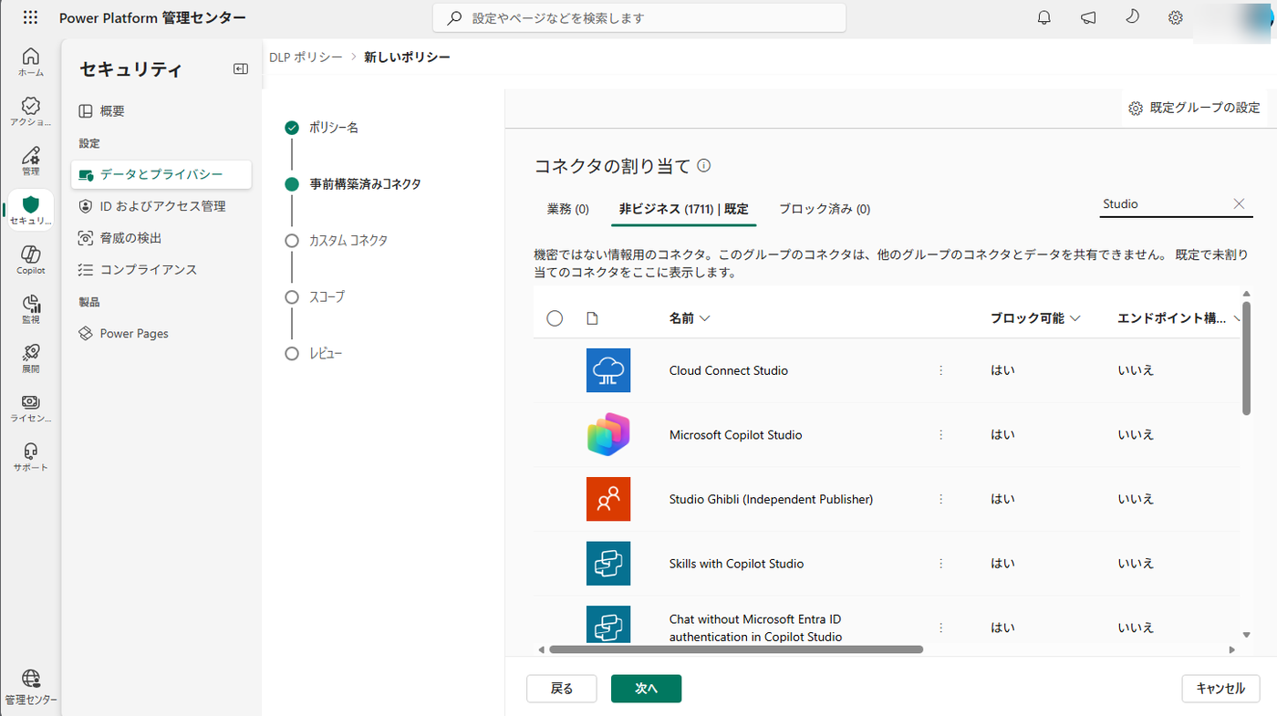Open the app launcher waffle icon
This screenshot has height=716, width=1277.
(30, 17)
